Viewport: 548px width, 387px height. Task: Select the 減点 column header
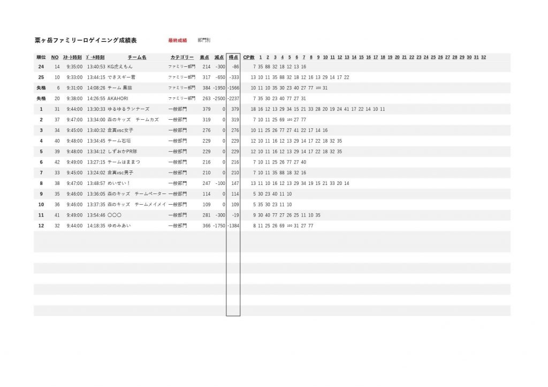[219, 57]
